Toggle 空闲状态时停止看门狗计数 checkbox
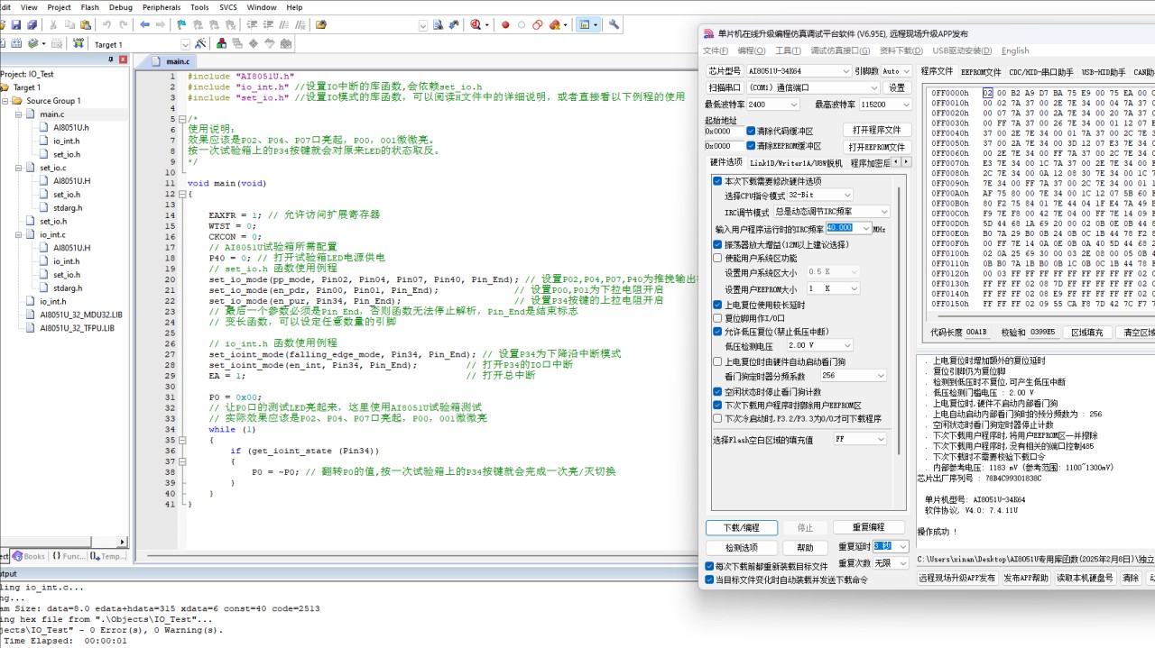 coord(718,392)
